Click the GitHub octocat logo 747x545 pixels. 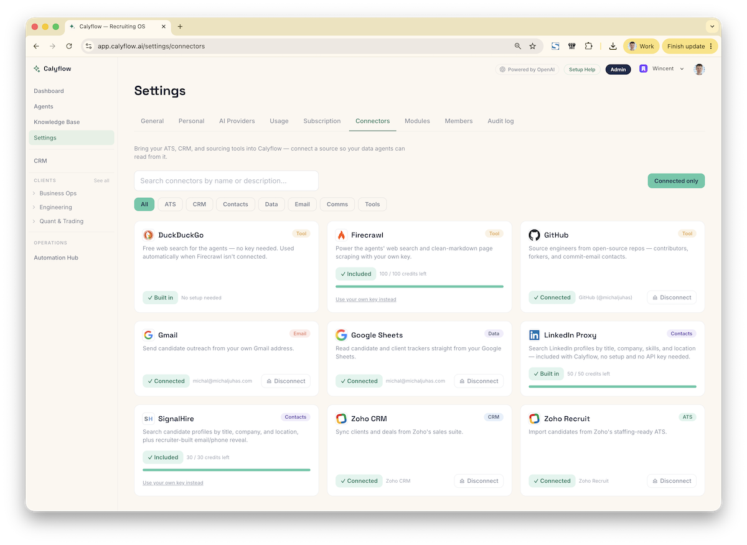tap(534, 235)
